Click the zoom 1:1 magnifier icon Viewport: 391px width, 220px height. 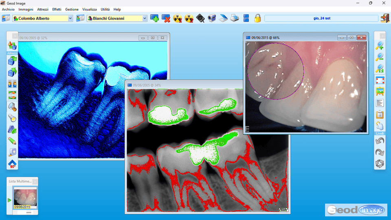tap(380, 68)
